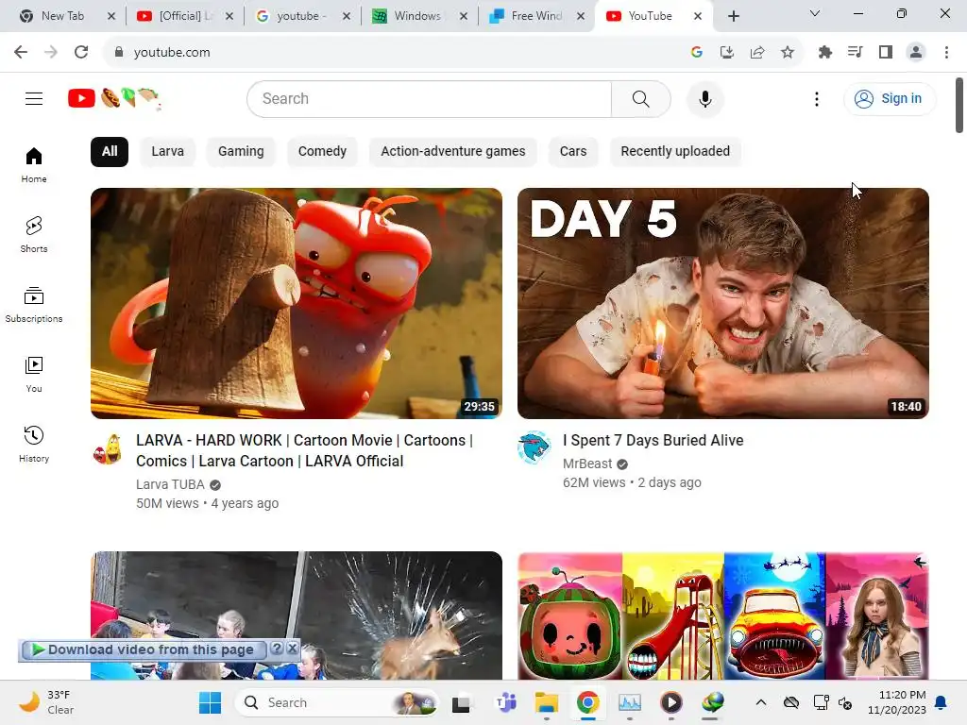Open the Chrome profile icon
This screenshot has width=967, height=725.
(916, 53)
